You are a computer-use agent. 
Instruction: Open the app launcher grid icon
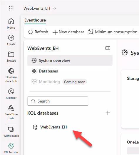tap(11, 8)
